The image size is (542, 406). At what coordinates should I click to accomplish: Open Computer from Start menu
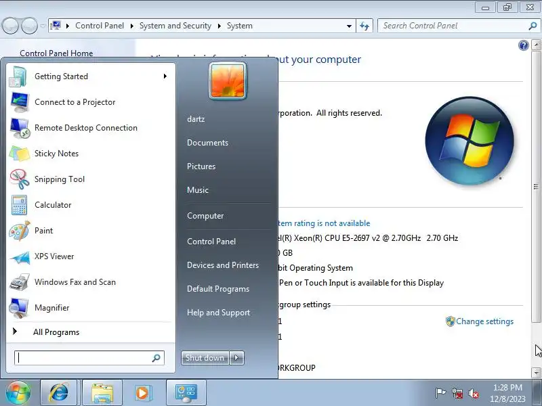click(205, 216)
